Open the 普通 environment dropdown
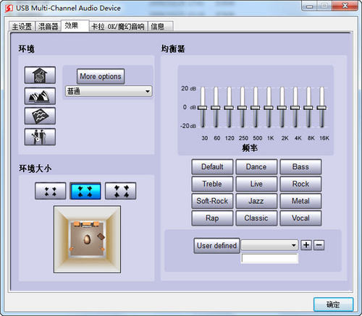 tap(109, 91)
